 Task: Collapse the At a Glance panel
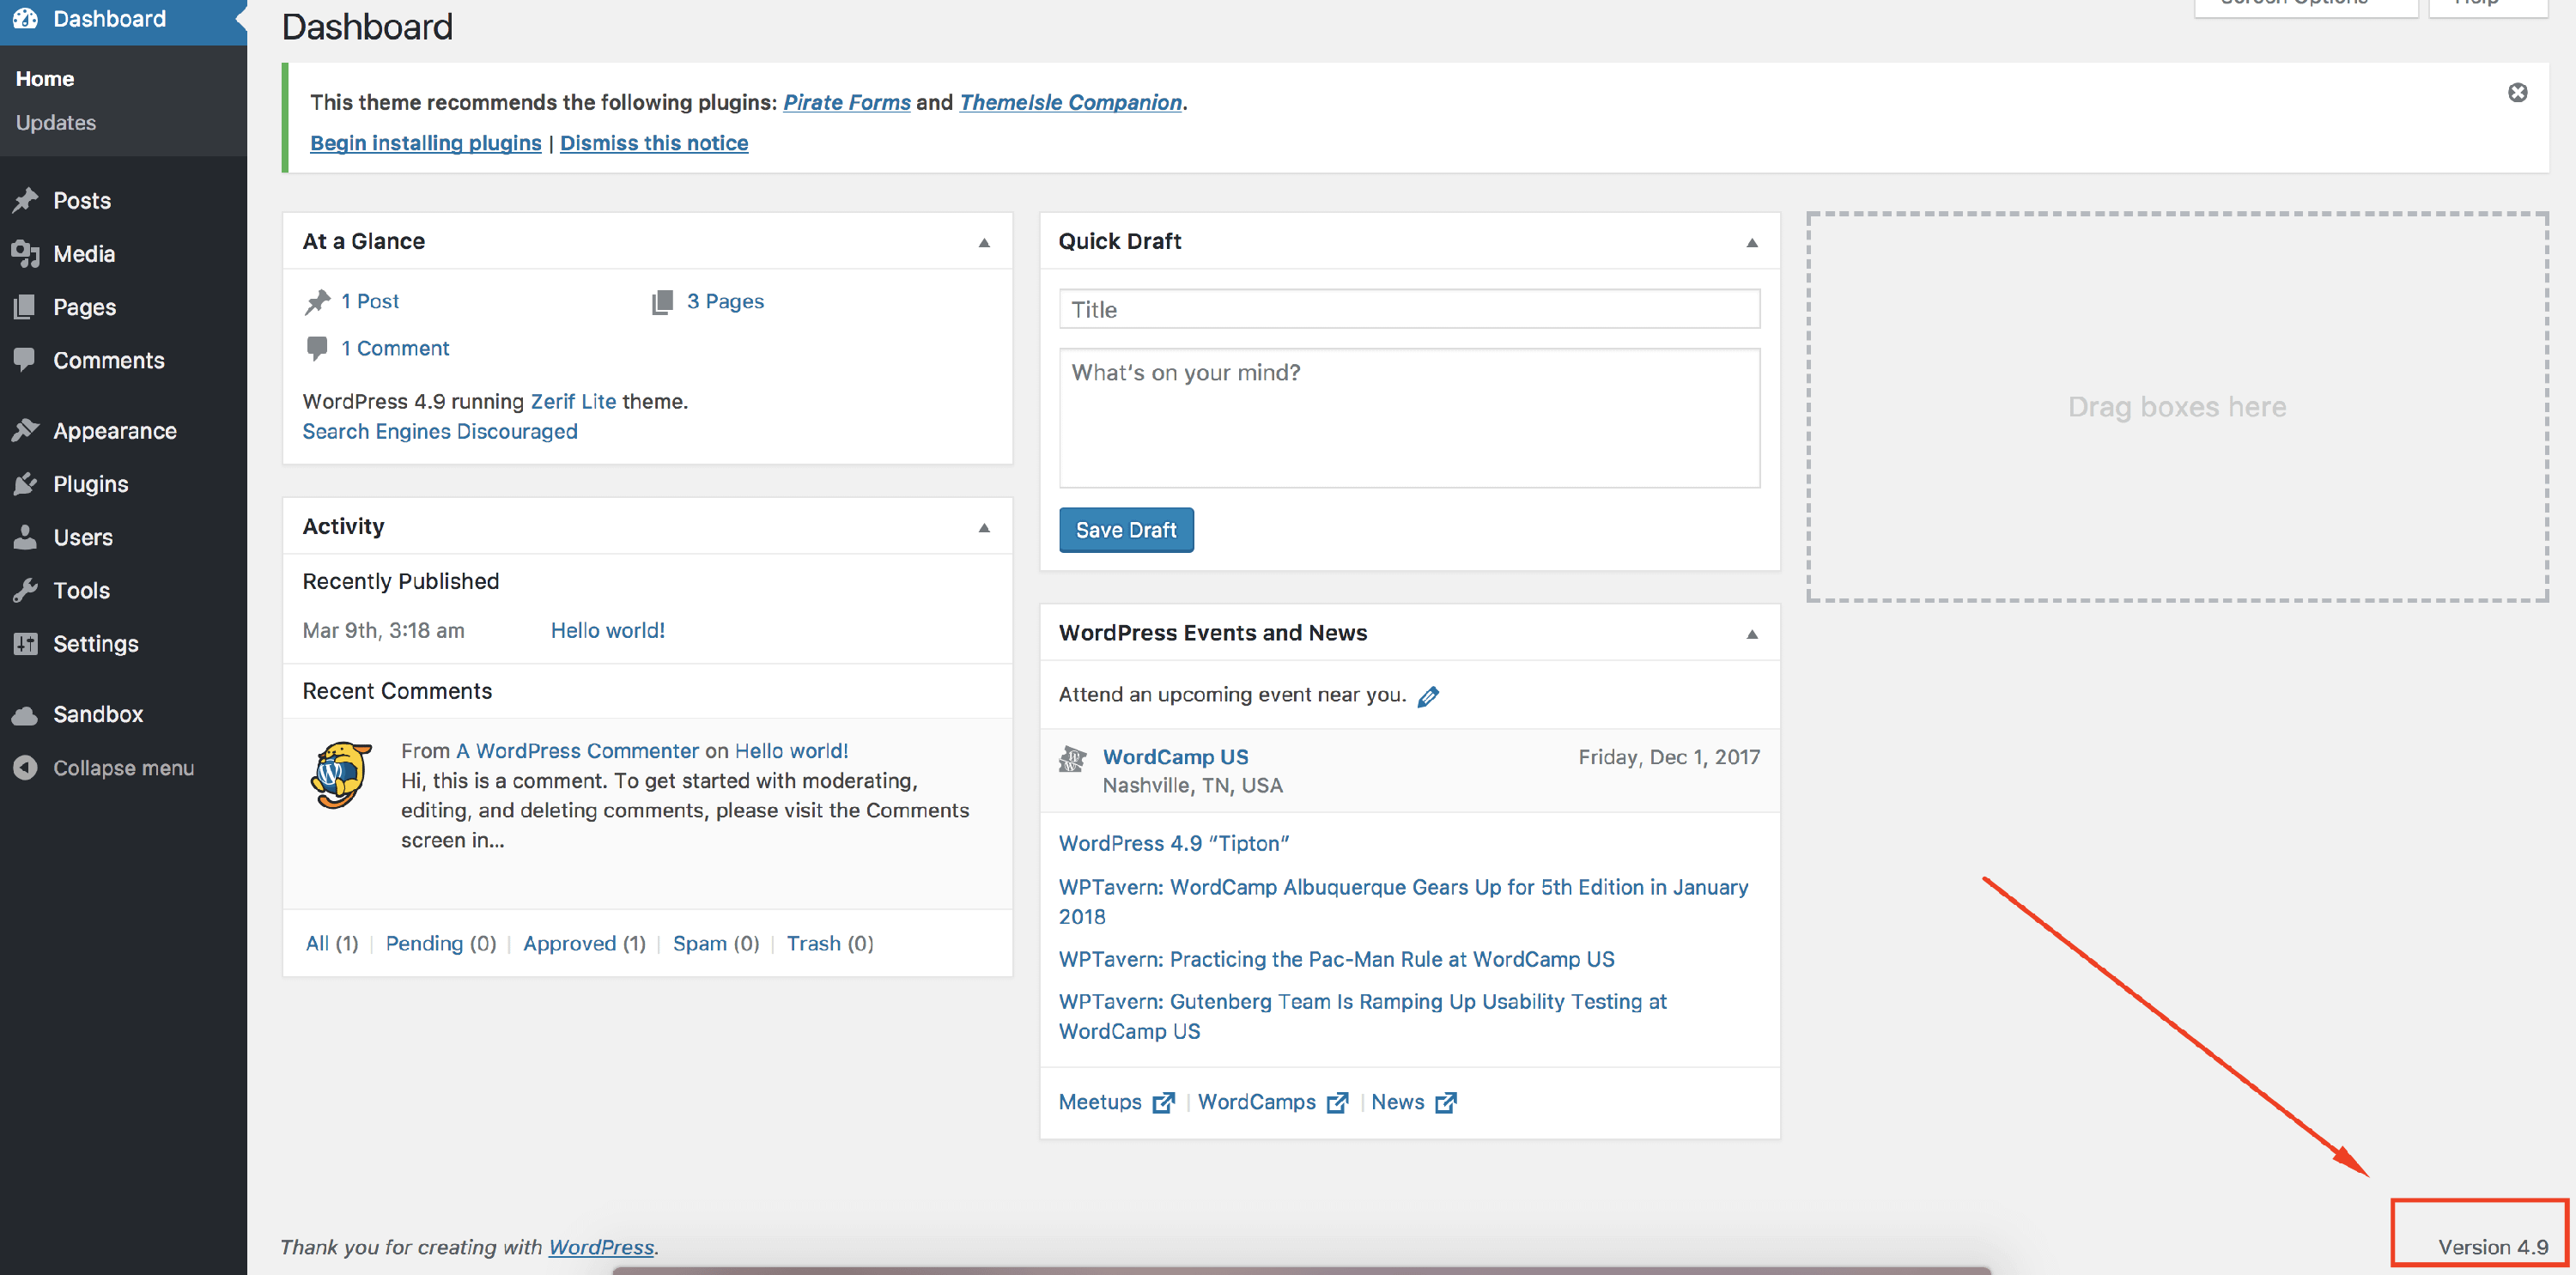(983, 243)
